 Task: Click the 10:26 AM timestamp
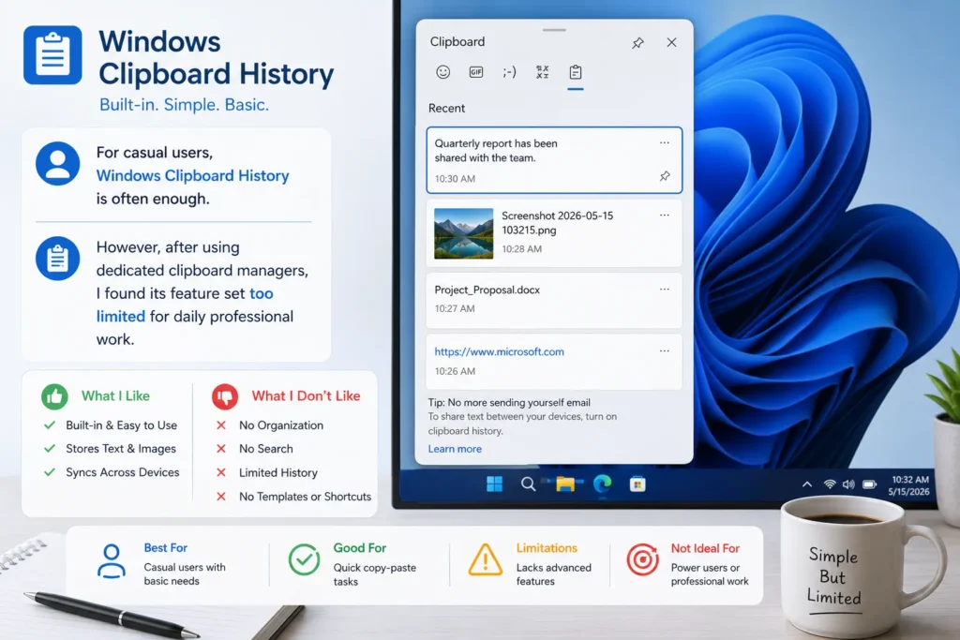455,371
